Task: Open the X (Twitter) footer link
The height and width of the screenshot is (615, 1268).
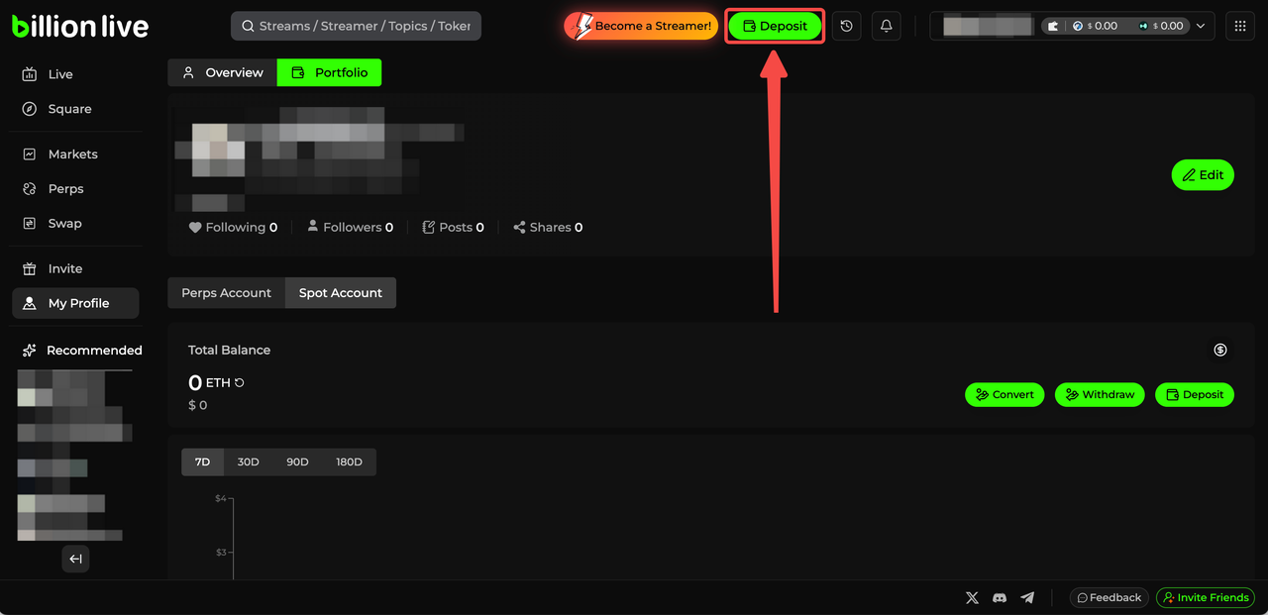Action: pos(972,597)
